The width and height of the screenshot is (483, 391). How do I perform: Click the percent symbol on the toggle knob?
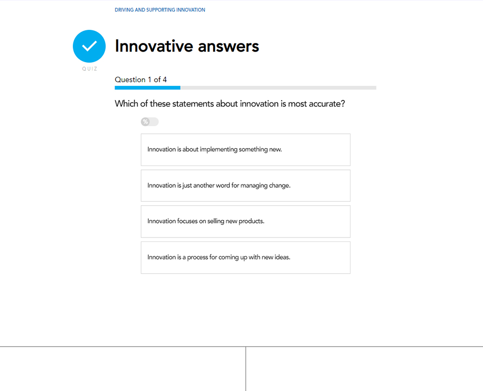coord(145,122)
